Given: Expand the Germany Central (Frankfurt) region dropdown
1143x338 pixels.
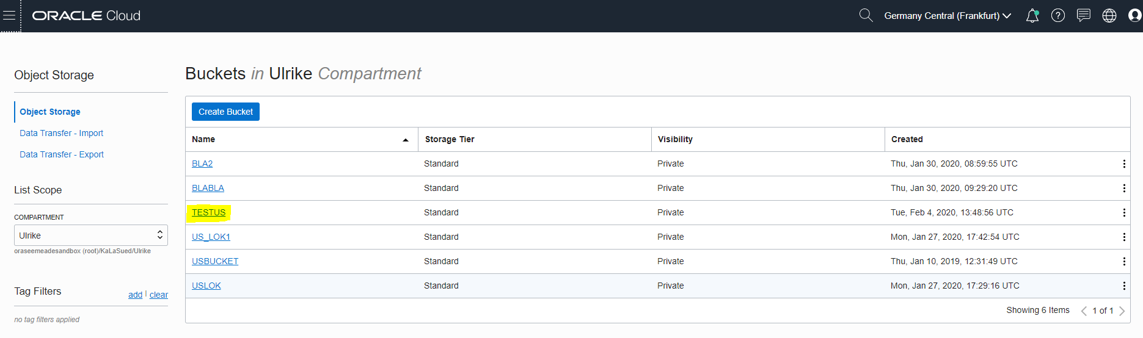Looking at the screenshot, I should tap(948, 16).
